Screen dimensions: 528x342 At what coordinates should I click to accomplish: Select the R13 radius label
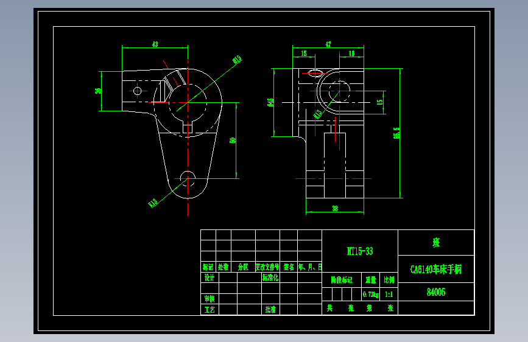pyautogui.click(x=317, y=114)
